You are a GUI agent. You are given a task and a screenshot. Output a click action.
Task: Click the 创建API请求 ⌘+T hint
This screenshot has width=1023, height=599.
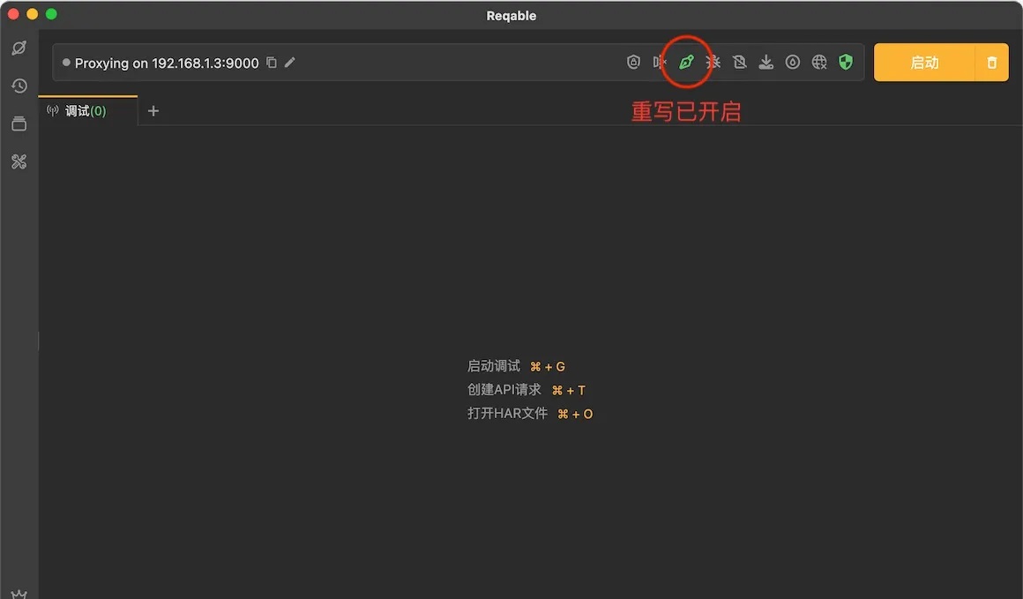pyautogui.click(x=526, y=390)
